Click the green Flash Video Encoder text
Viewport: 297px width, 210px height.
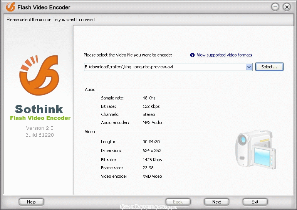(x=40, y=118)
